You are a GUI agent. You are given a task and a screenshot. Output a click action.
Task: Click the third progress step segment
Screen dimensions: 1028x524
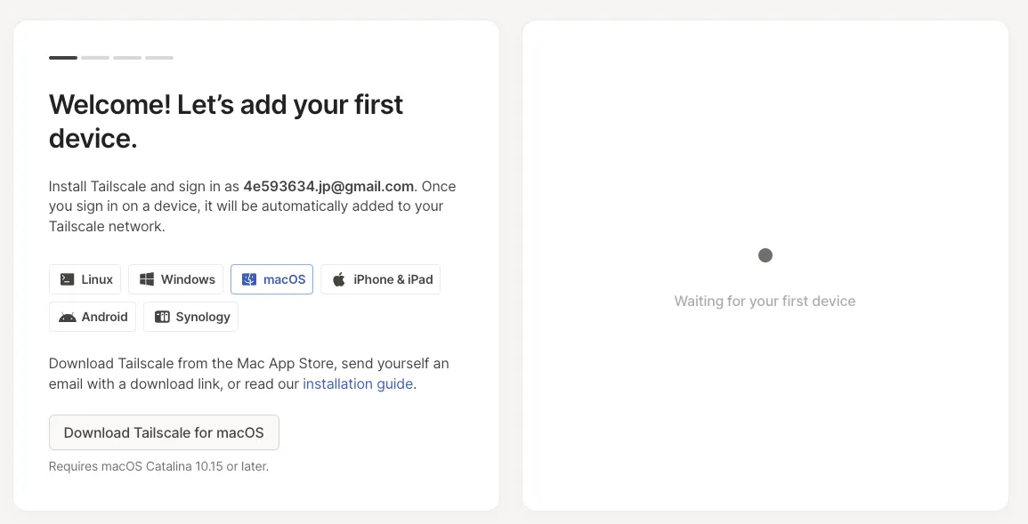click(127, 58)
